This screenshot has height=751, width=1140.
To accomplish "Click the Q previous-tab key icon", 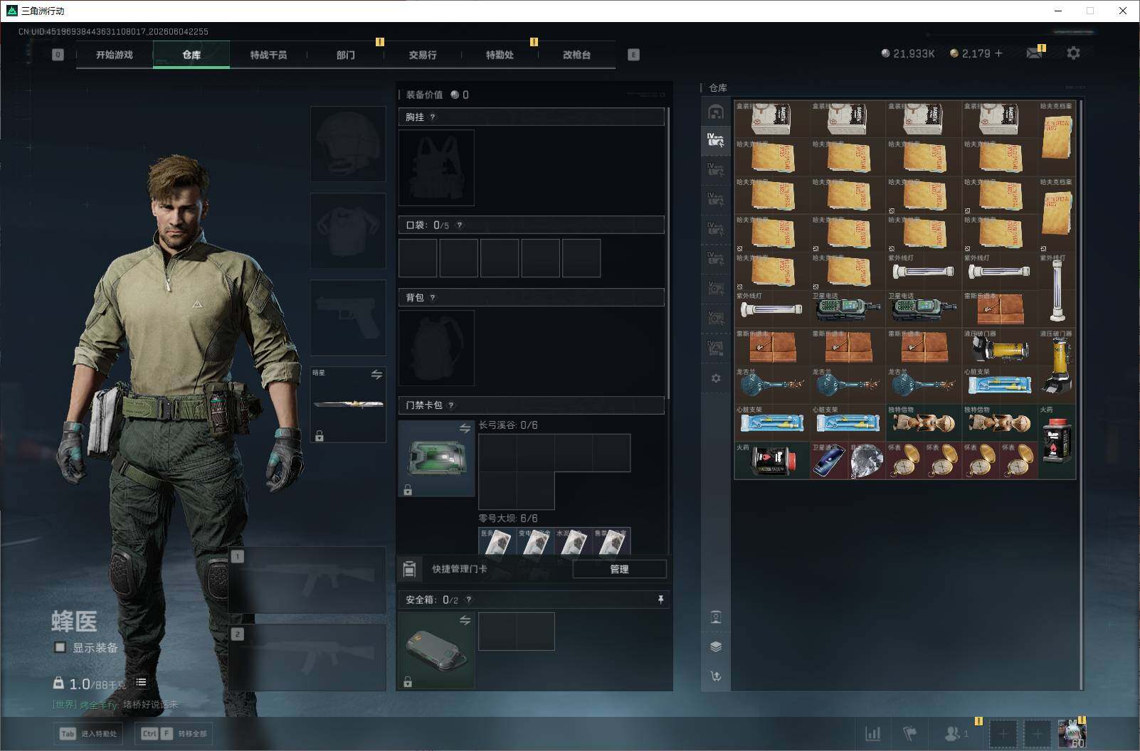I will point(58,55).
